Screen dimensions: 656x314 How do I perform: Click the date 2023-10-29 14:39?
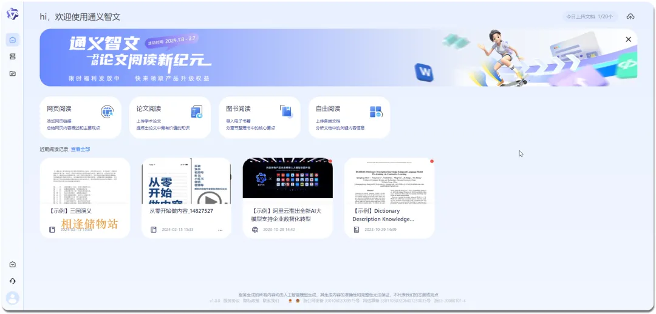[x=380, y=230]
